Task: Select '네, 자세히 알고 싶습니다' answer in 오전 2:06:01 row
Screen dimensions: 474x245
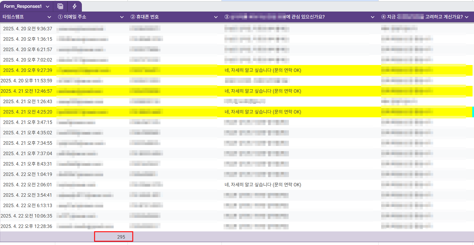Action: click(x=263, y=185)
